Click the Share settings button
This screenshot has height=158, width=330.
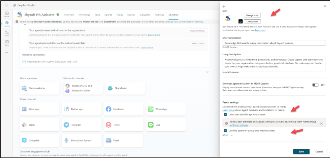click(x=197, y=31)
